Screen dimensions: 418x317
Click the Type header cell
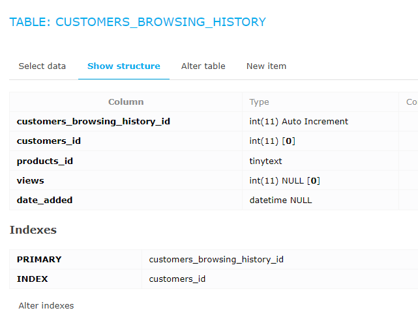pos(320,102)
